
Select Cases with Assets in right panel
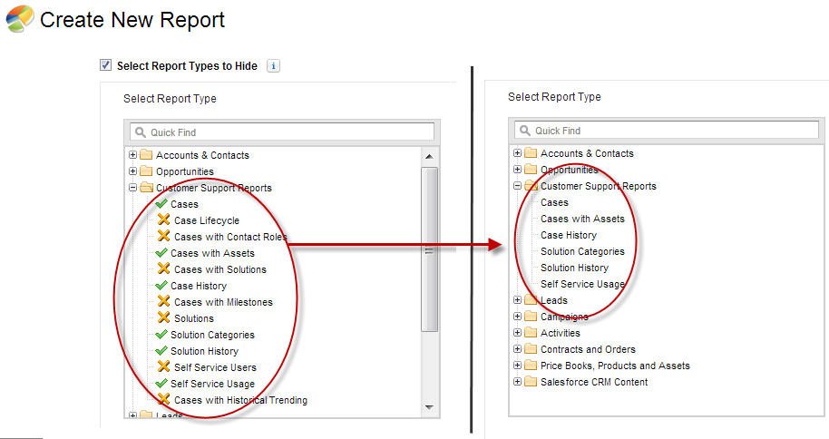pos(582,219)
